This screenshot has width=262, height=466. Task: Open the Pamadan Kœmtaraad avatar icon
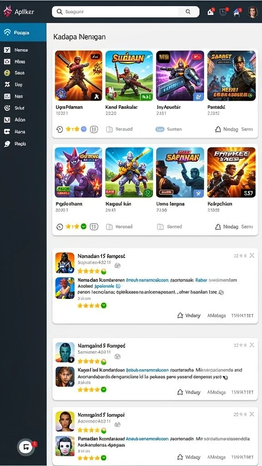[65, 446]
